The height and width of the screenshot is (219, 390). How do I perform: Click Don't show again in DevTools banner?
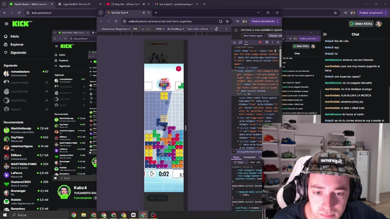[x=253, y=36]
